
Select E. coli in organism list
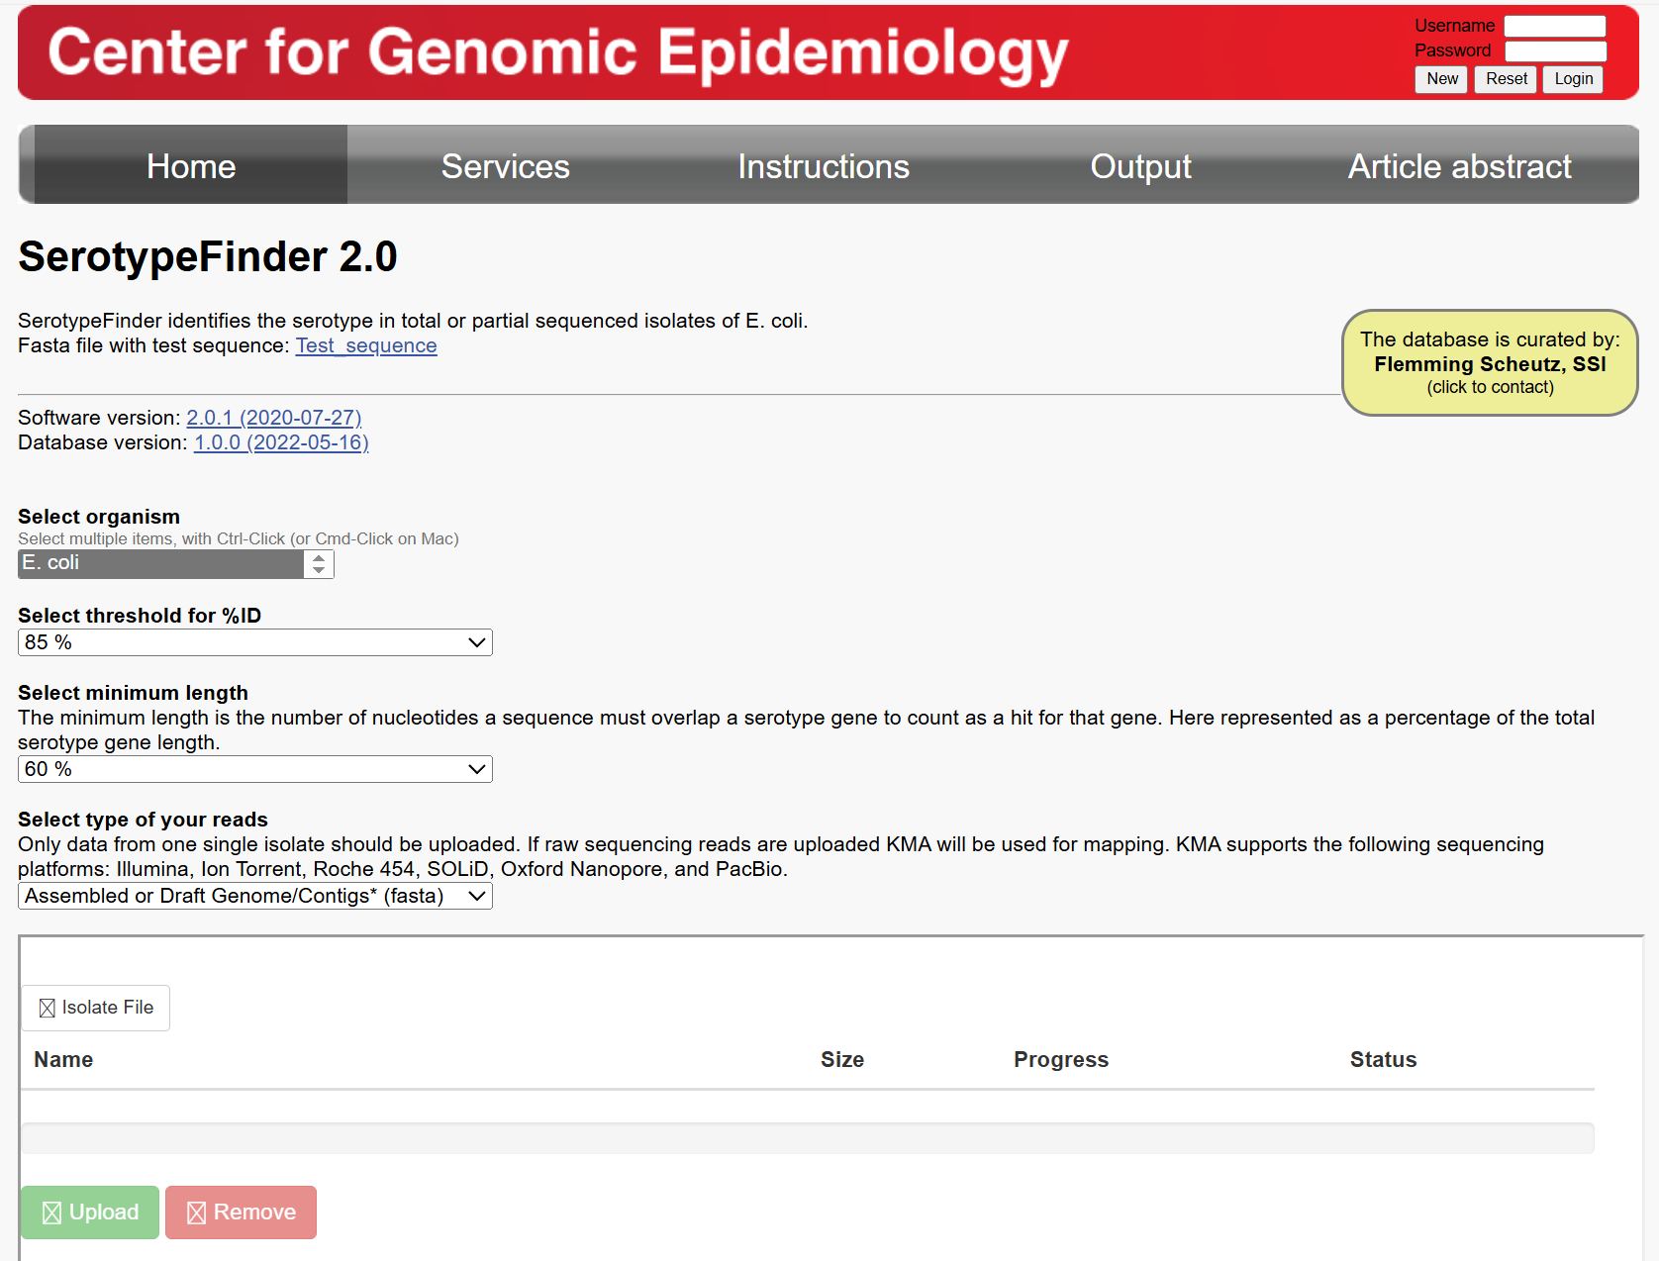tap(160, 563)
